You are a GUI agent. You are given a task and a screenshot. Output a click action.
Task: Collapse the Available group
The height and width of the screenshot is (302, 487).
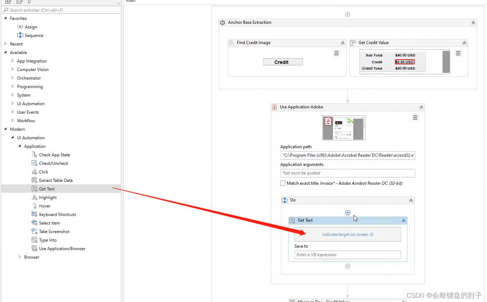[x=5, y=53]
